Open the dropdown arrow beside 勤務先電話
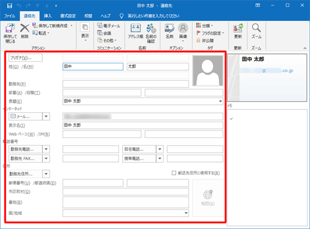This screenshot has height=229, width=310. tap(46, 149)
